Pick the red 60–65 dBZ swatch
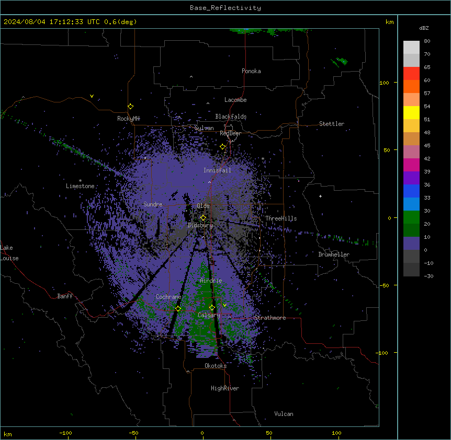 411,74
